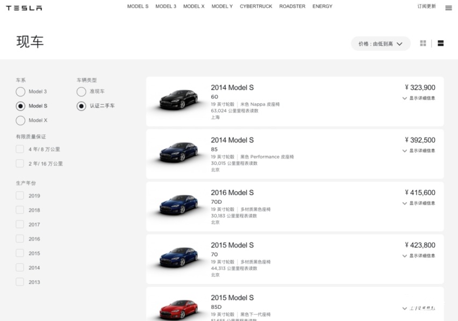Expand 显示详细信息 for the ¥423,800 car
Screen dimensions: 458x321
click(419, 256)
